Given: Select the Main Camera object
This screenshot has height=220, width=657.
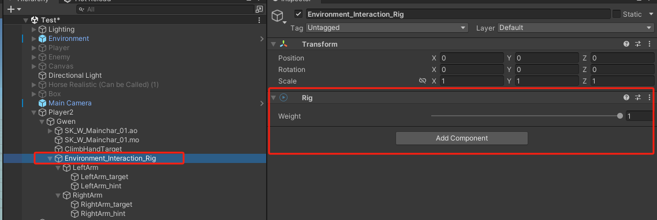Looking at the screenshot, I should pyautogui.click(x=69, y=103).
